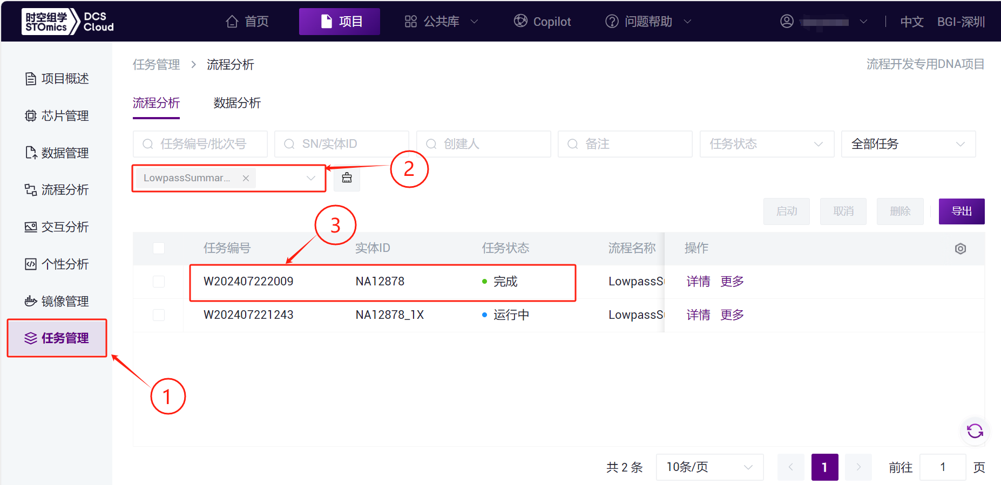Click the purple 导出 button
This screenshot has width=1001, height=485.
[961, 211]
